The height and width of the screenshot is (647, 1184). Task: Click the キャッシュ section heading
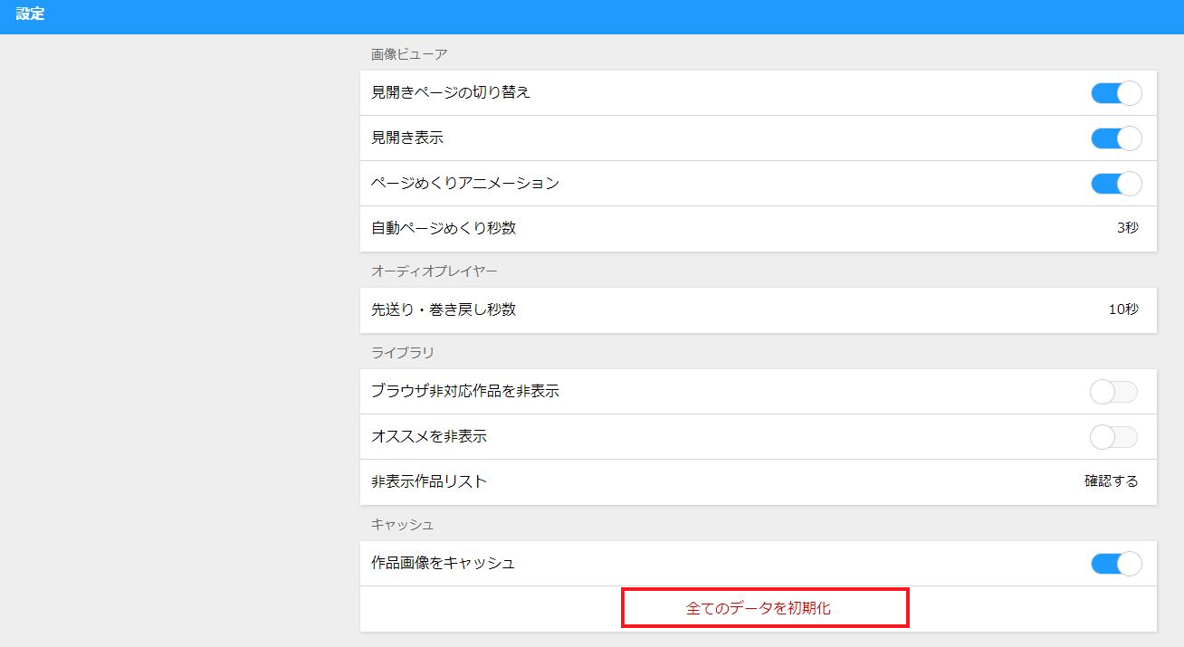(403, 524)
